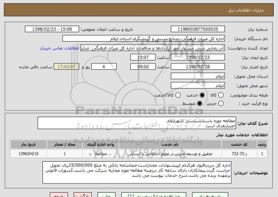Click the remaining days field showing 4

pos(104,67)
